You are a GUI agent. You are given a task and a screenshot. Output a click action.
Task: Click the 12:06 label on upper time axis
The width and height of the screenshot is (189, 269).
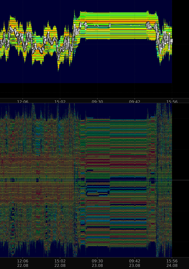pyautogui.click(x=23, y=102)
